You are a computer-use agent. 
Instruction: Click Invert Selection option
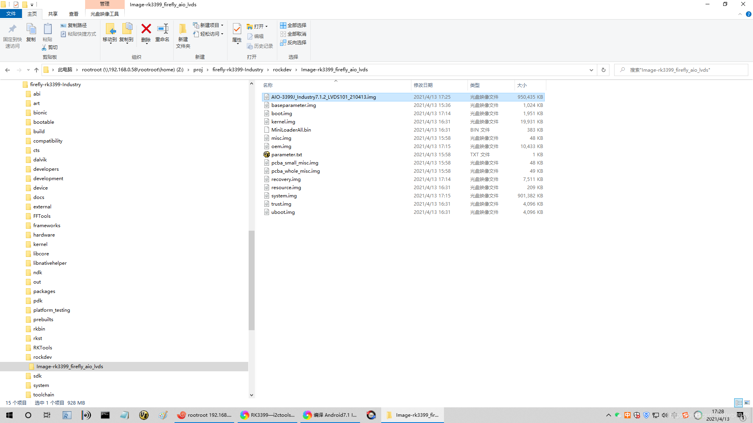click(293, 42)
